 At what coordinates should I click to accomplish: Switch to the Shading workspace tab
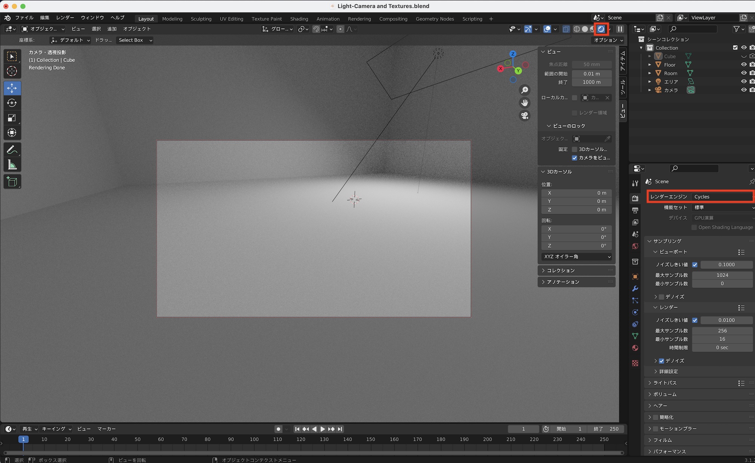click(x=299, y=19)
